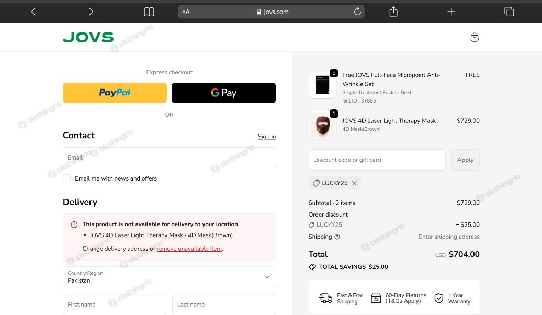Click the jovs.com address bar
Image resolution: width=542 pixels, height=315 pixels.
point(271,12)
